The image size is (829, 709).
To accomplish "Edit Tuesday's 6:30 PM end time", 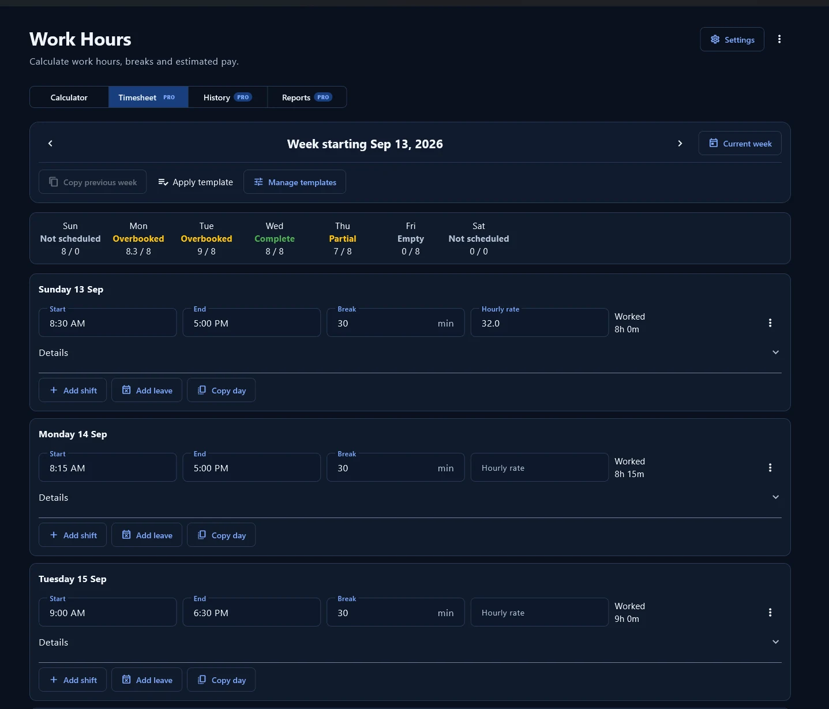I will pos(252,612).
